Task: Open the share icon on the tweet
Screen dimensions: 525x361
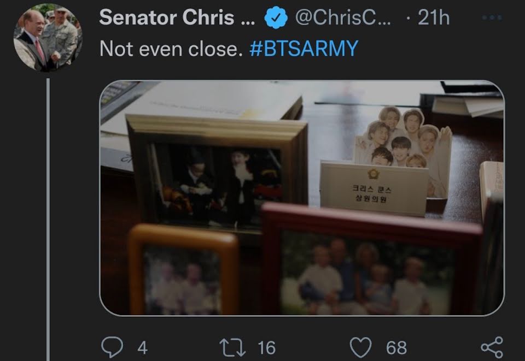Action: [492, 348]
